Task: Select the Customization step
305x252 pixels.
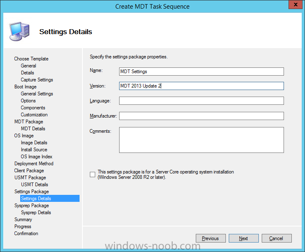Action: coord(34,115)
